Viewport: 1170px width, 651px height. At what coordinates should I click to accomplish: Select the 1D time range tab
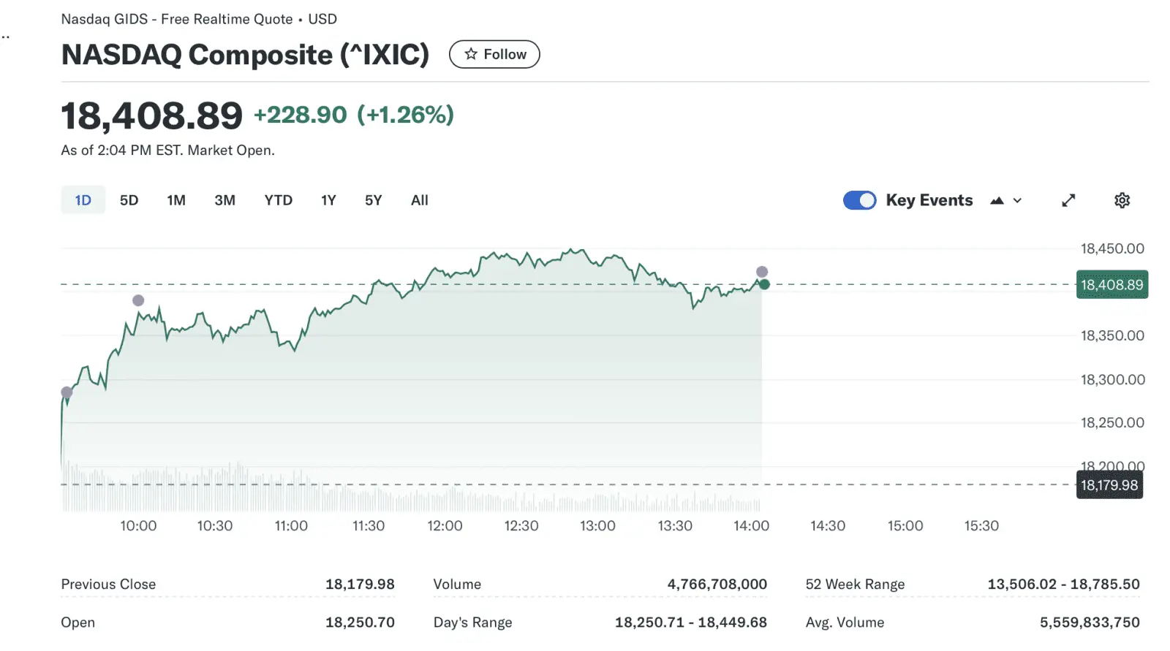83,200
